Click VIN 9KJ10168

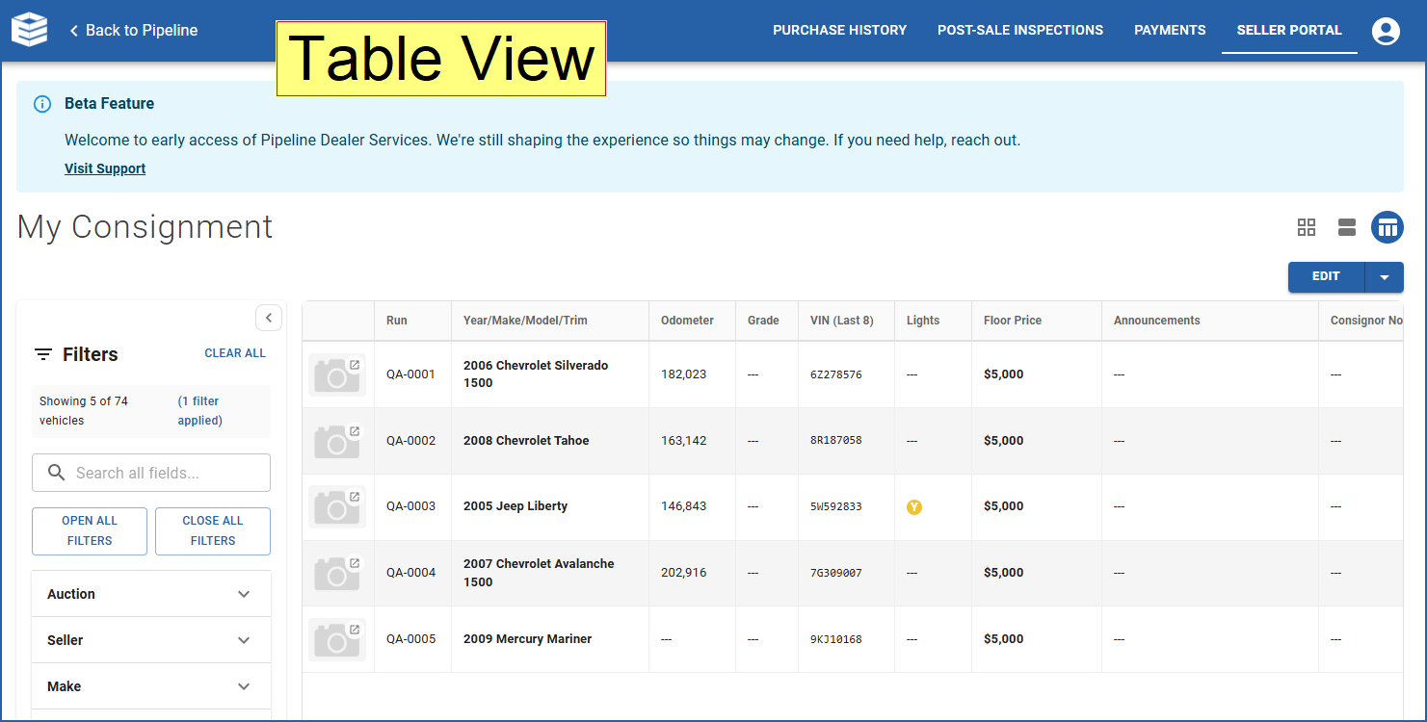pos(836,639)
